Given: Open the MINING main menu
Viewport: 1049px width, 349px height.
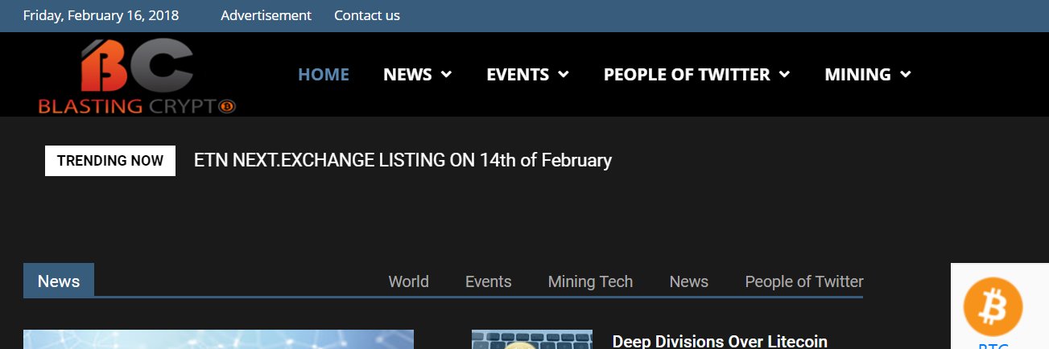Looking at the screenshot, I should coord(857,75).
